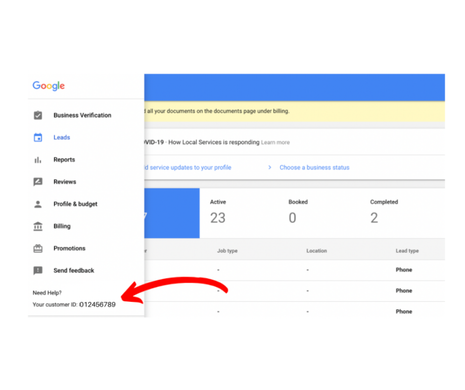Go to Profile & budget
465x390 pixels.
pos(75,204)
